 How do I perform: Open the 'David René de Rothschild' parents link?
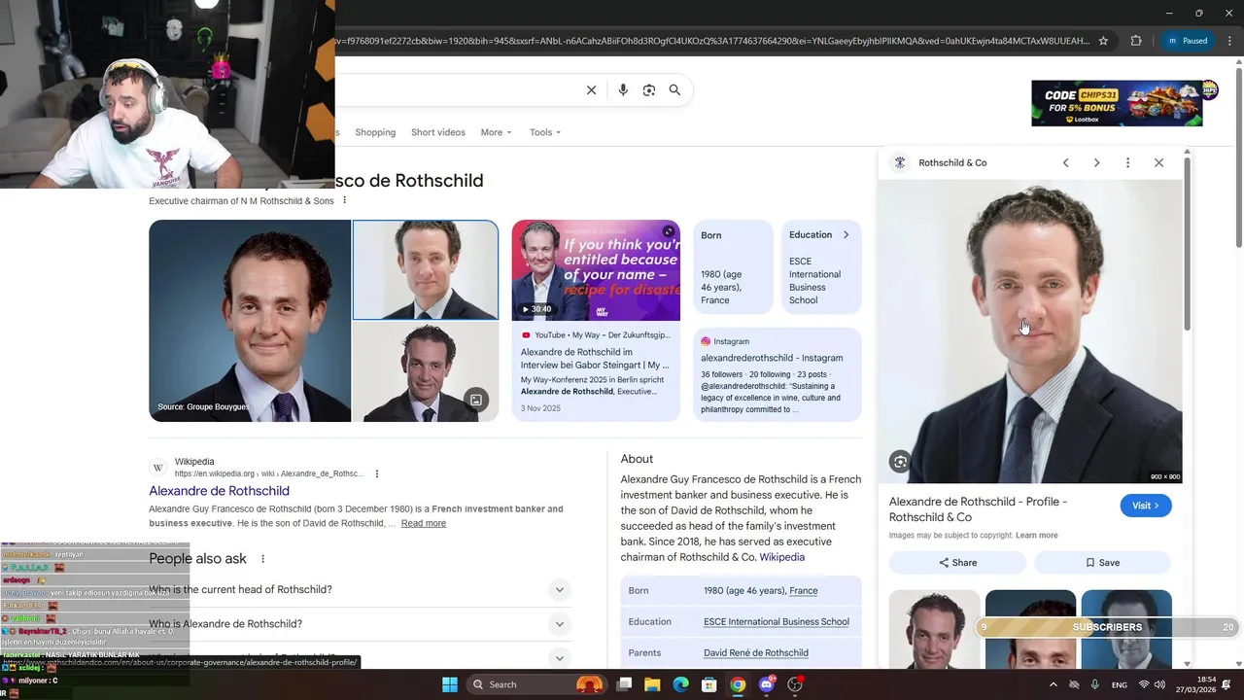point(755,653)
